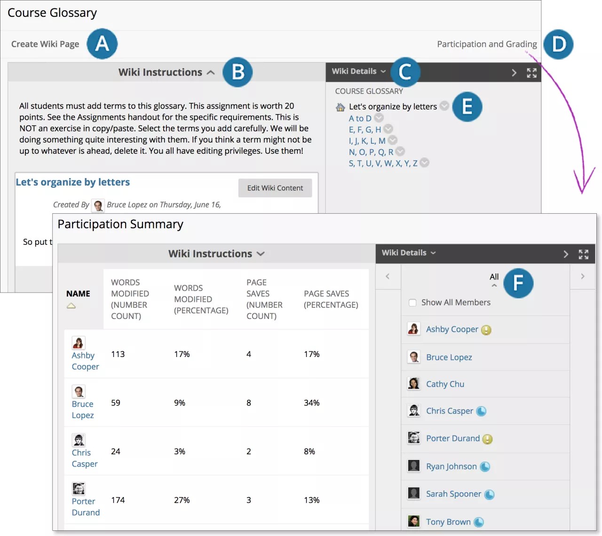Click the status icon next to Tony Brown
602x536 pixels.
pos(479,522)
